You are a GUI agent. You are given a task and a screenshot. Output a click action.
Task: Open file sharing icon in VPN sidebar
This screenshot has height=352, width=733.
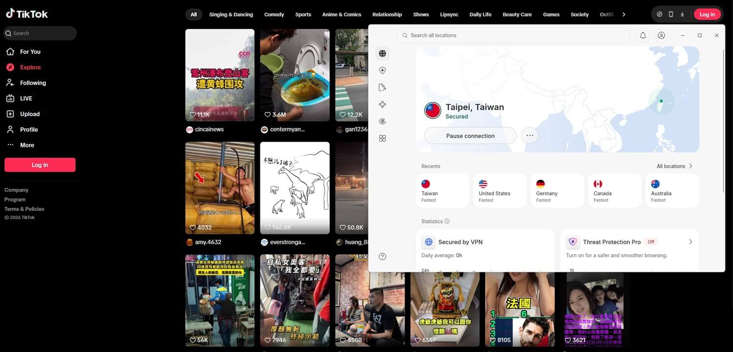[x=382, y=87]
